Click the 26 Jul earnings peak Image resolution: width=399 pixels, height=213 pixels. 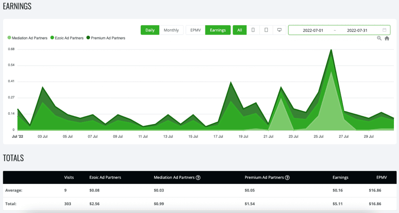[x=331, y=50]
